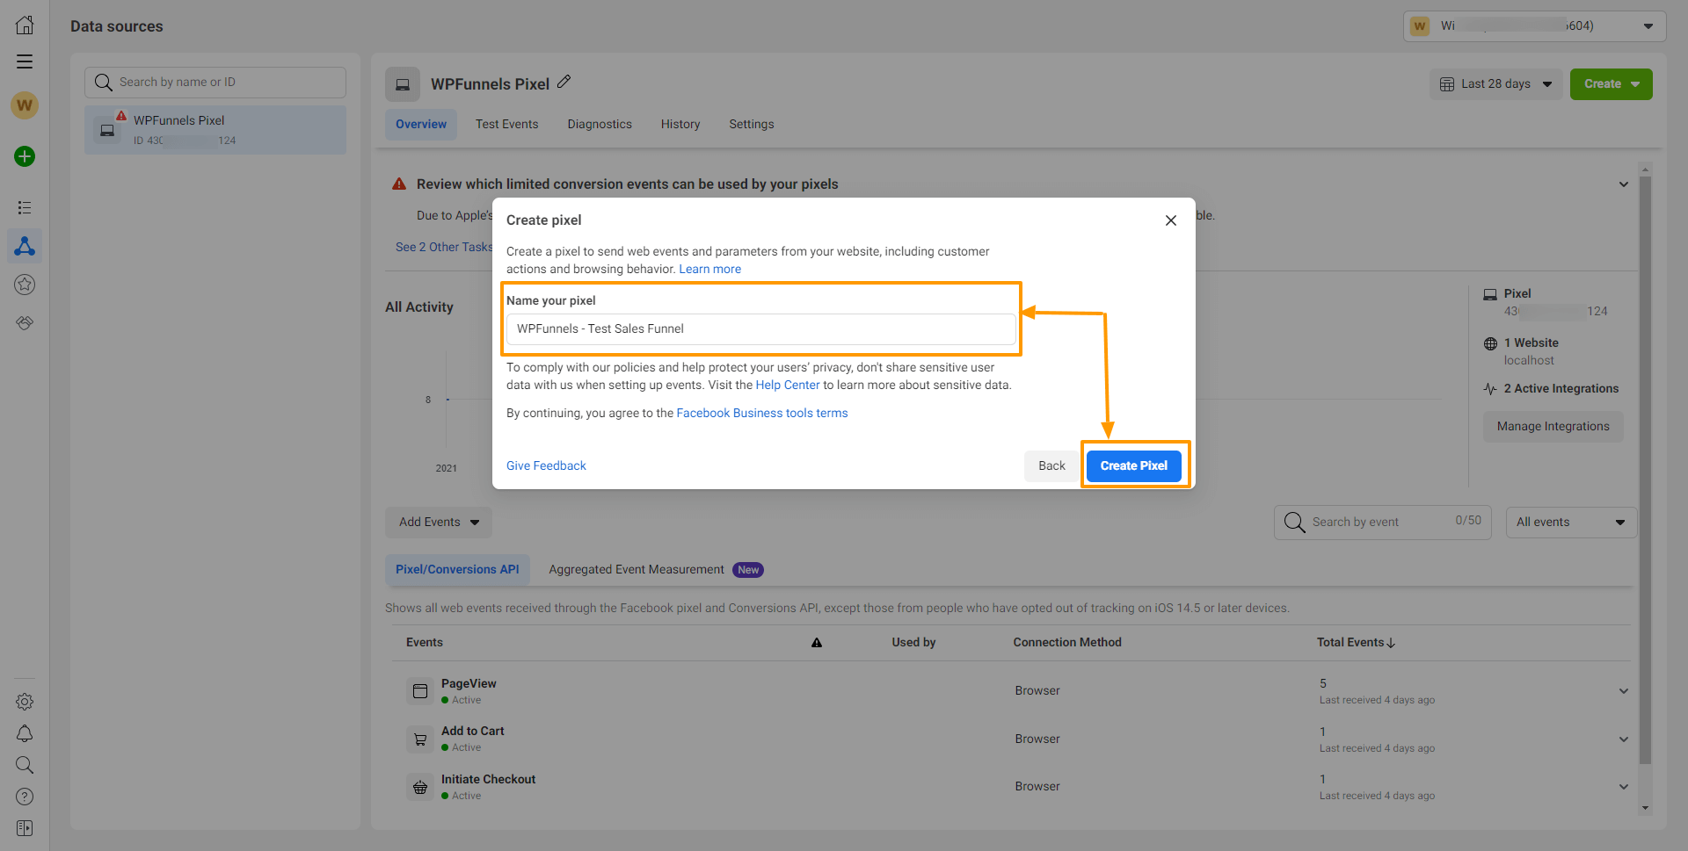Open the settings gear in sidebar
The width and height of the screenshot is (1688, 851).
[25, 702]
